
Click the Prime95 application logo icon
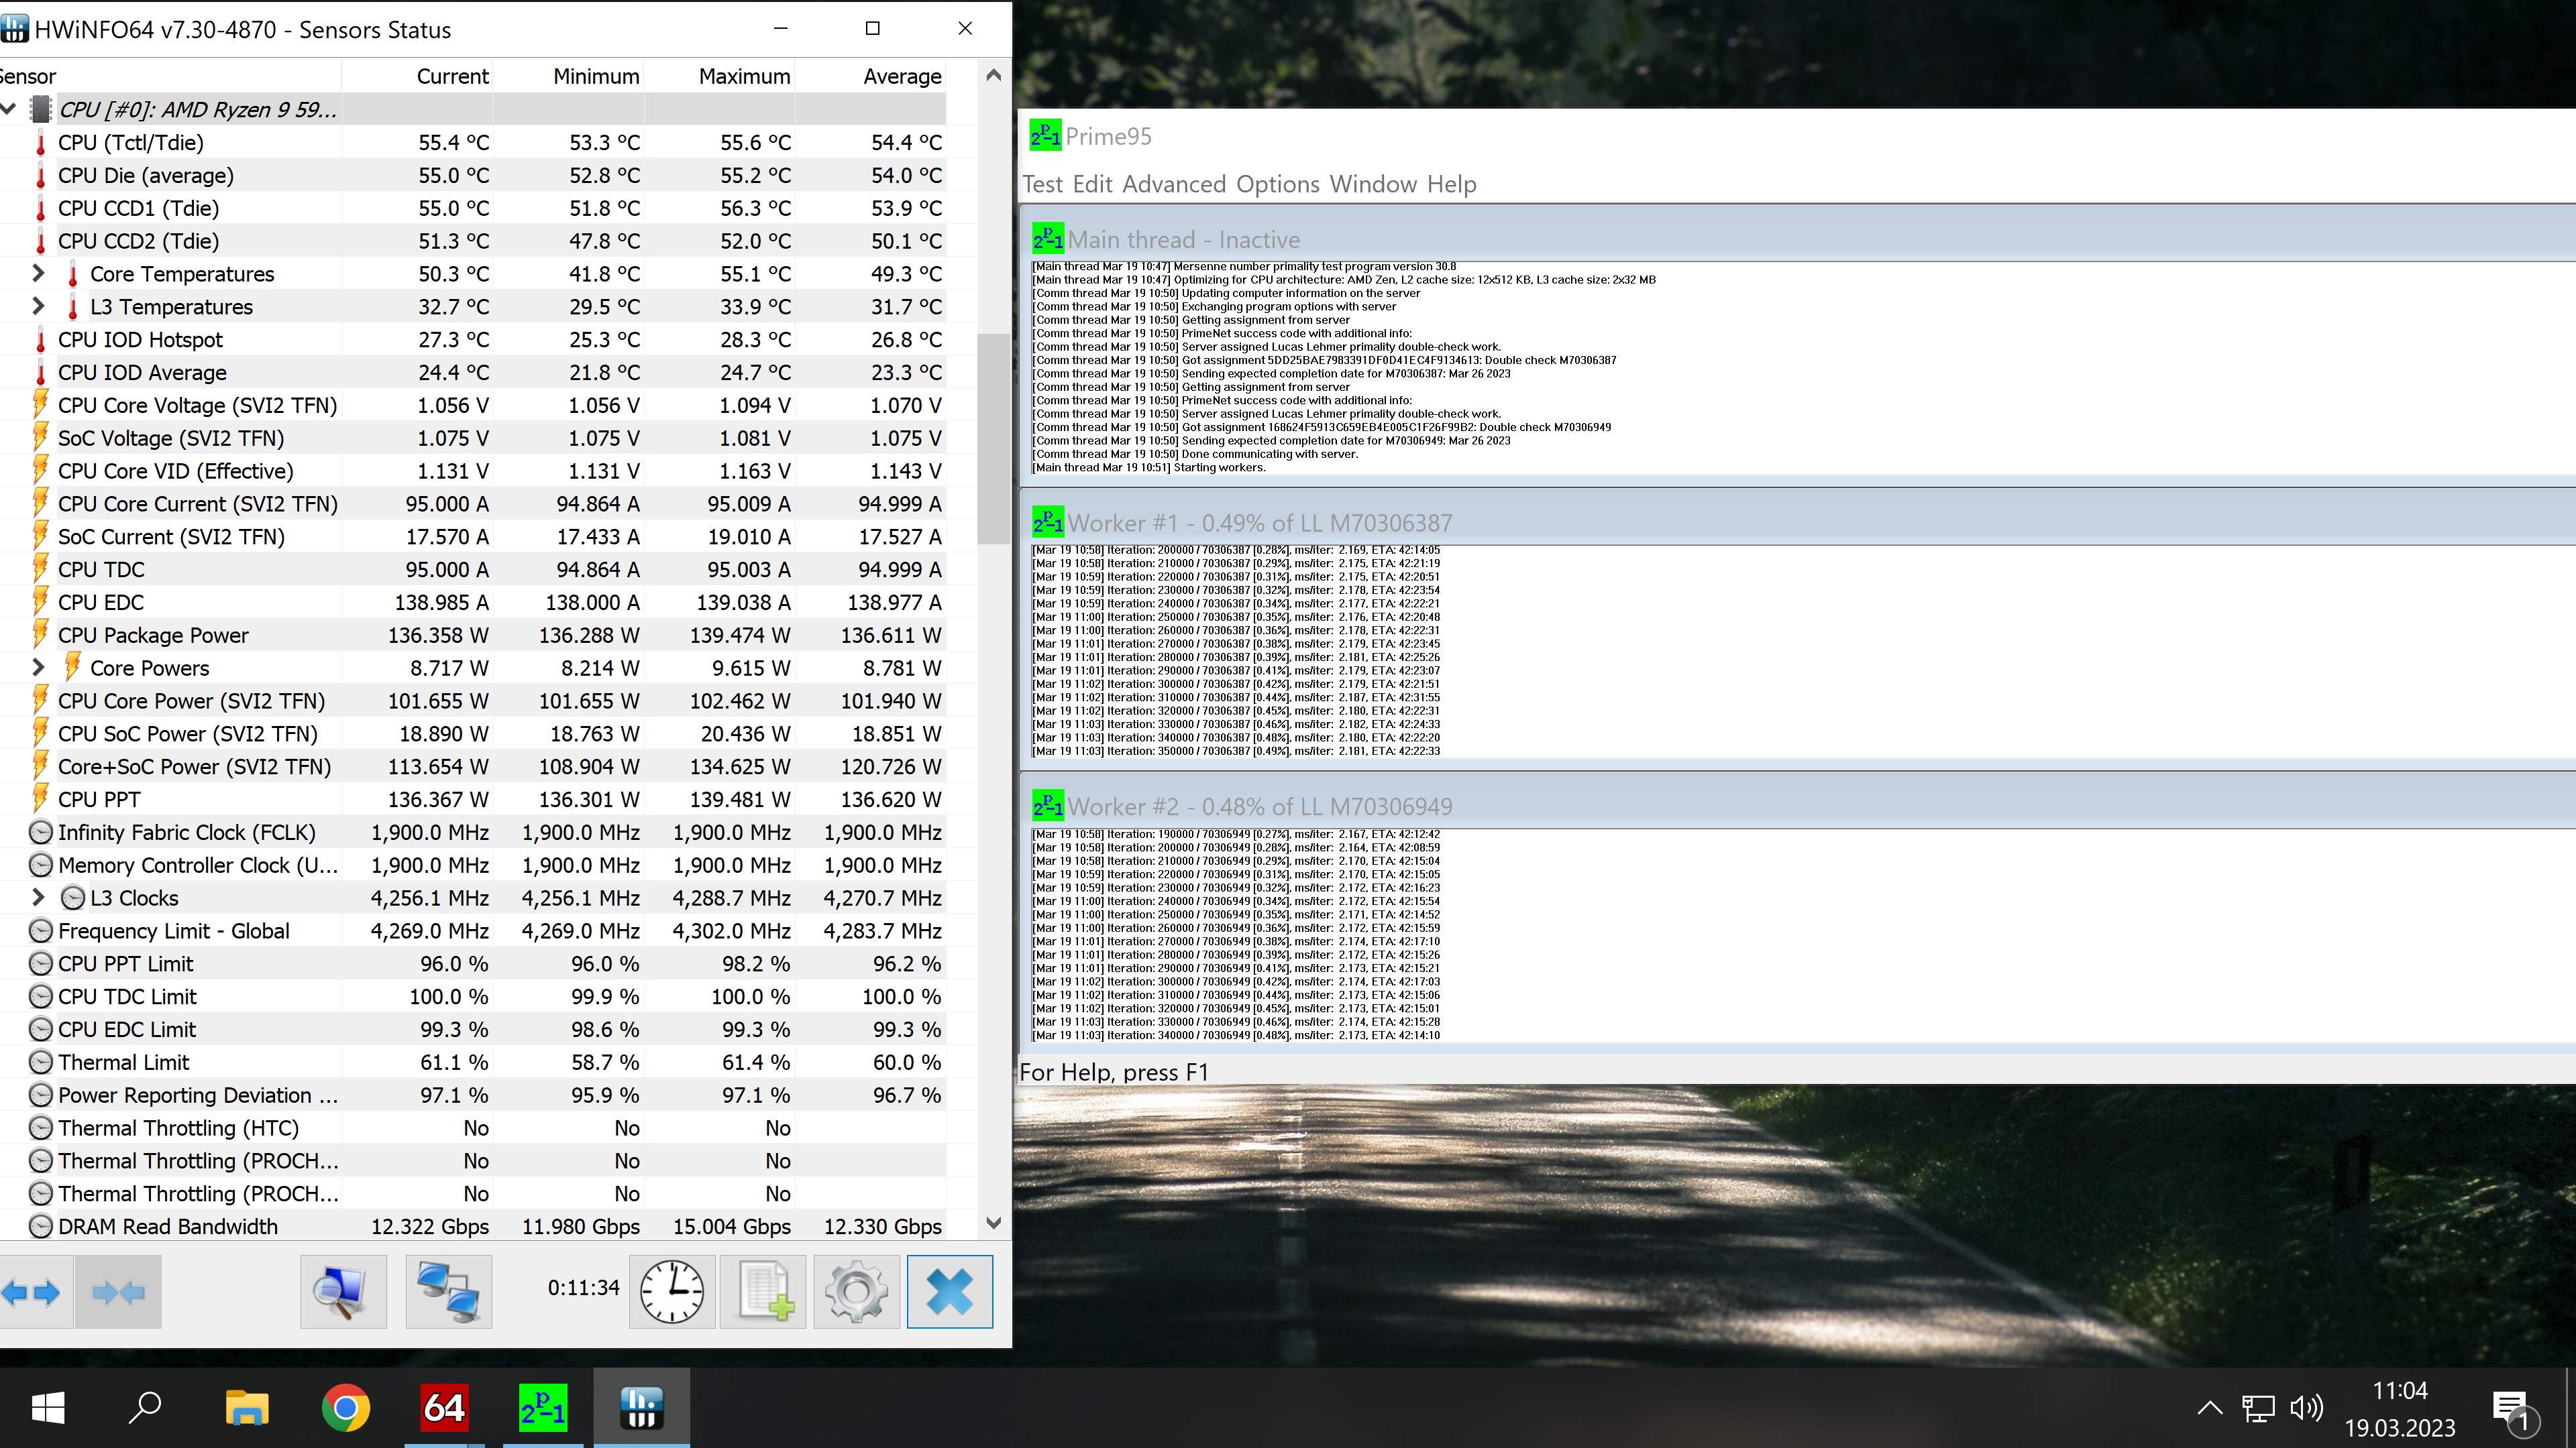pos(1045,136)
